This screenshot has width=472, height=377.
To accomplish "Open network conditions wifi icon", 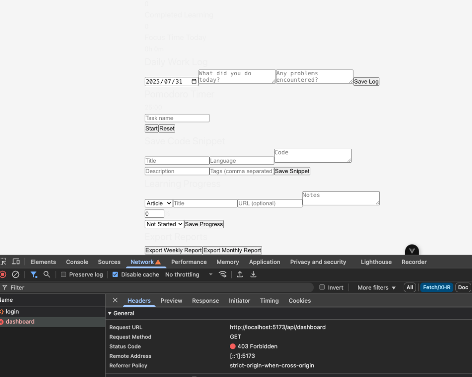I will 223,274.
